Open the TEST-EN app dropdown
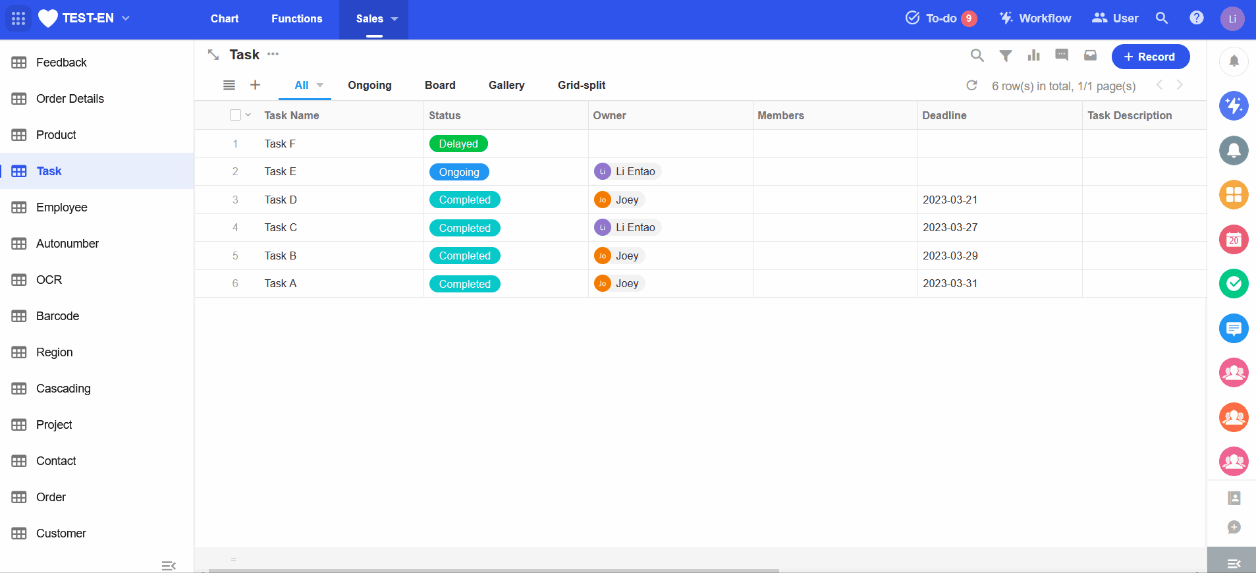The image size is (1256, 573). pos(126,18)
